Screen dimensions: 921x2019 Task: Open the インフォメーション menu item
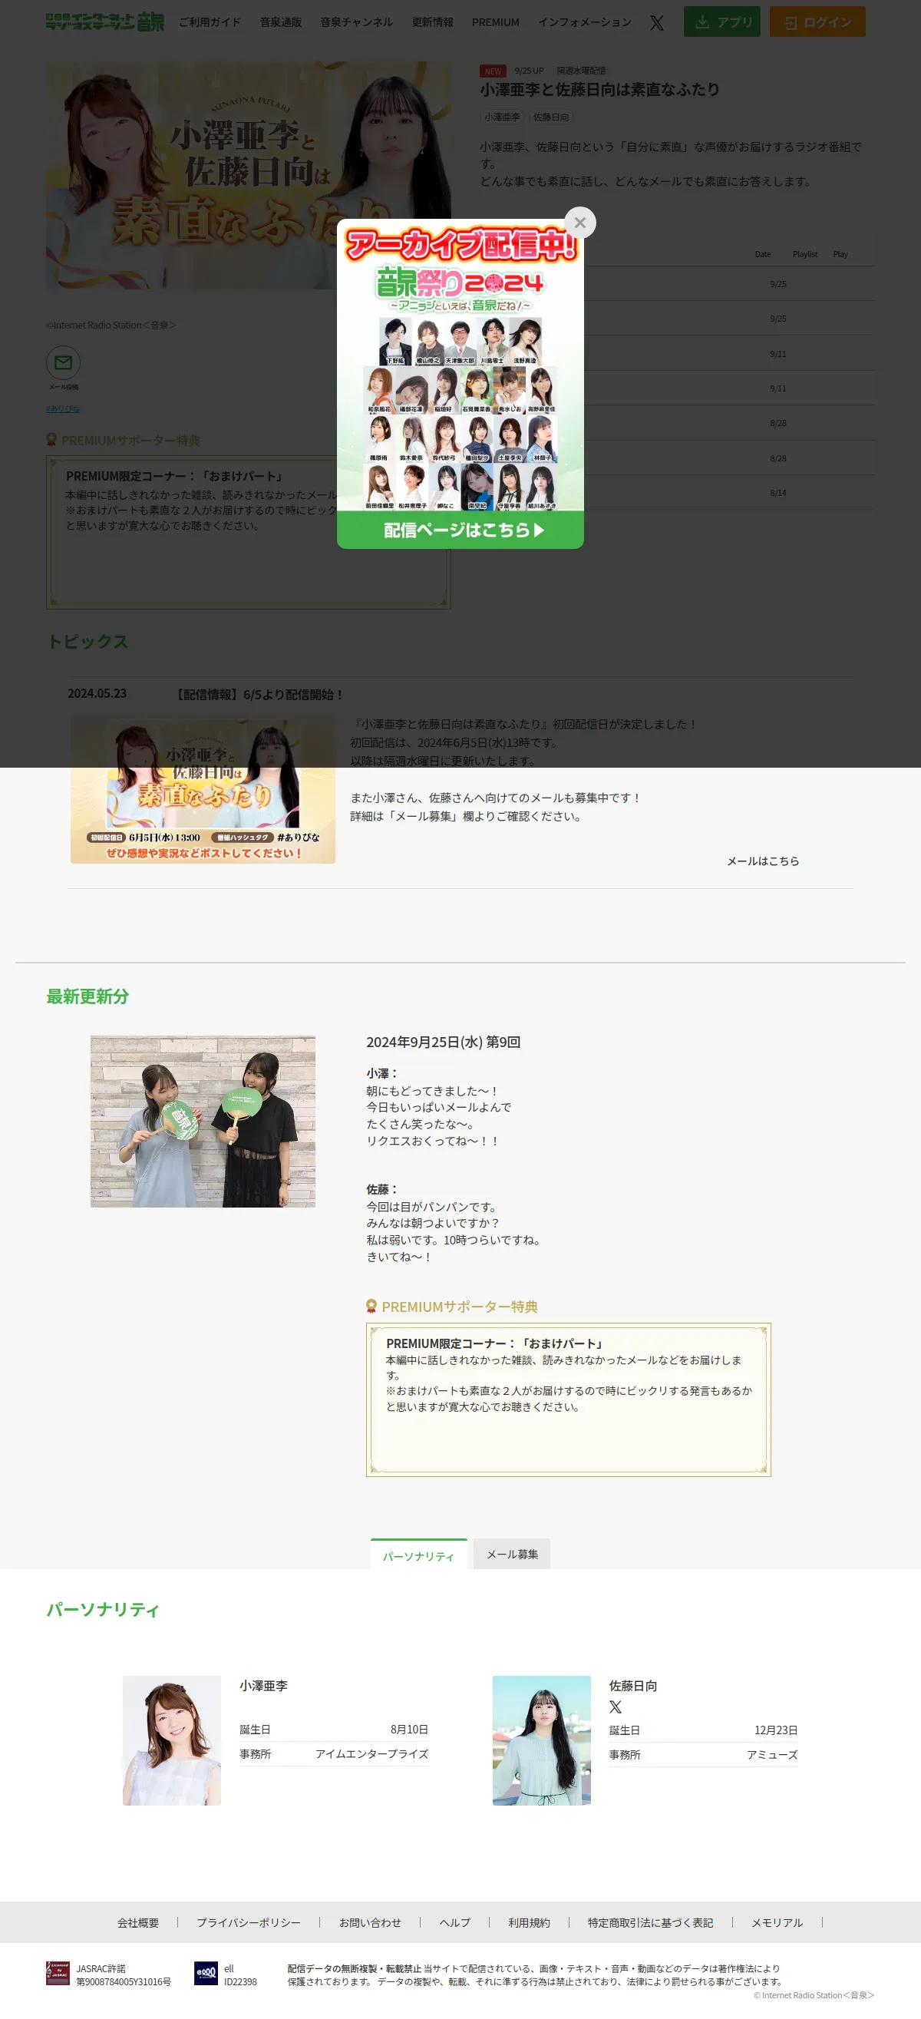tap(585, 22)
